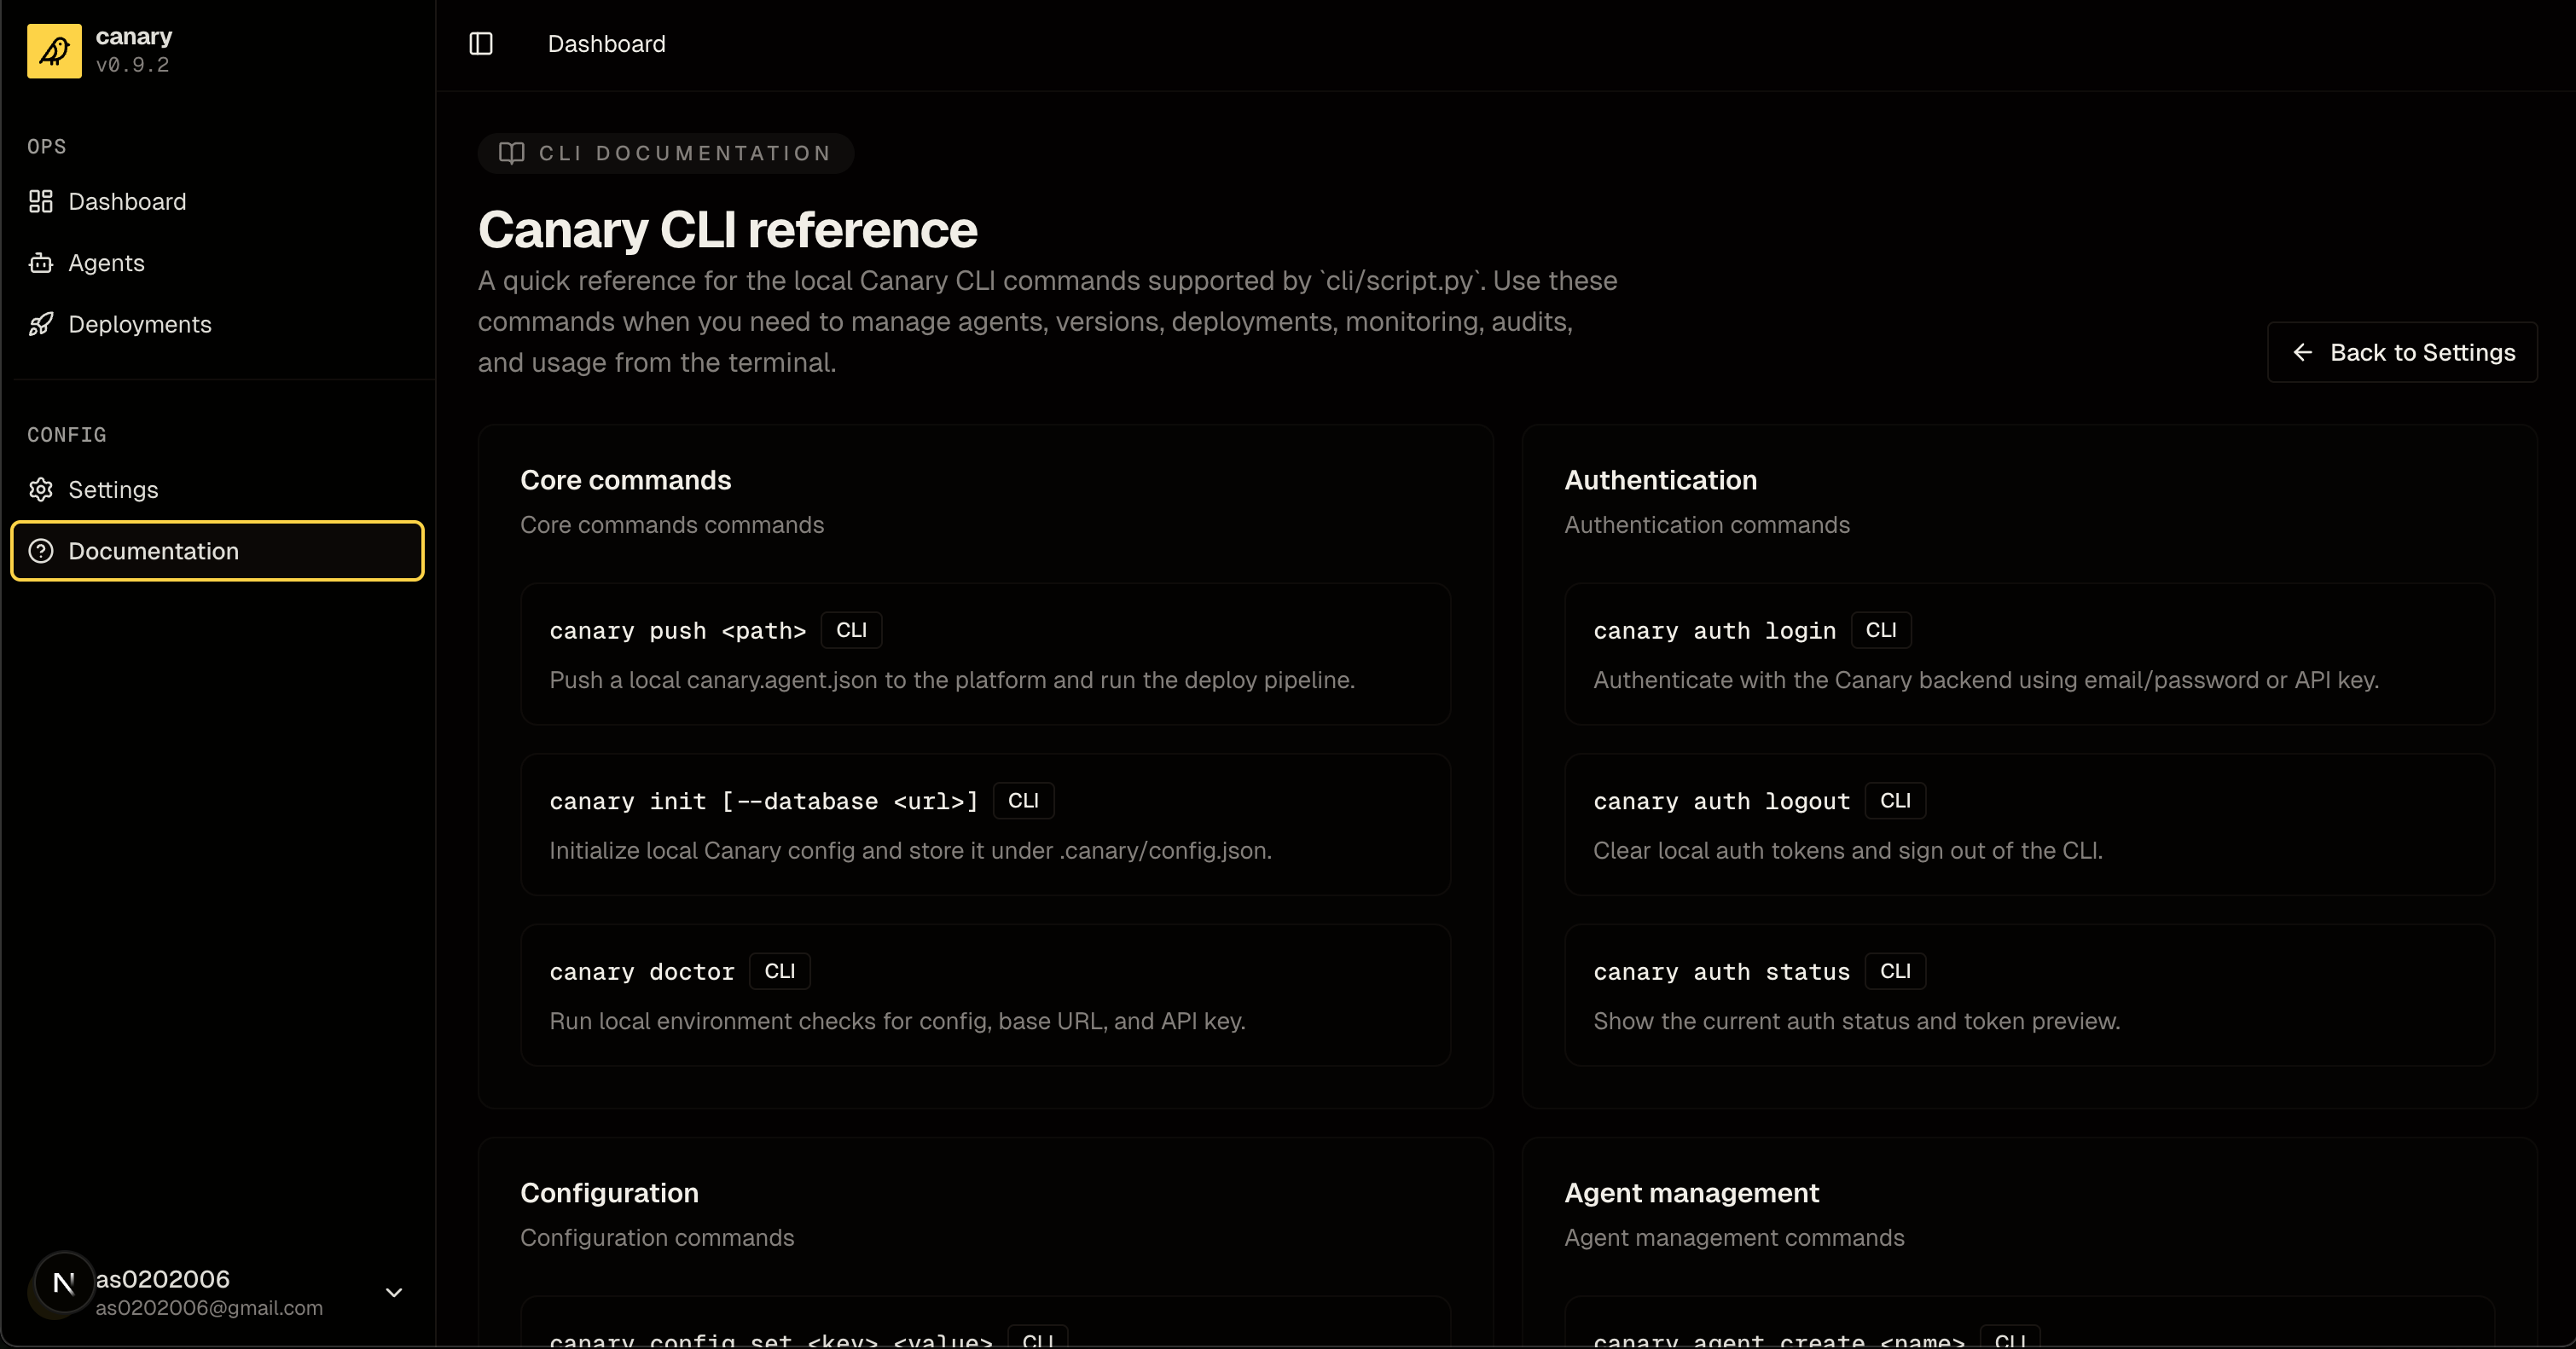Click the Documentation help circle icon
This screenshot has width=2576, height=1349.
click(41, 551)
